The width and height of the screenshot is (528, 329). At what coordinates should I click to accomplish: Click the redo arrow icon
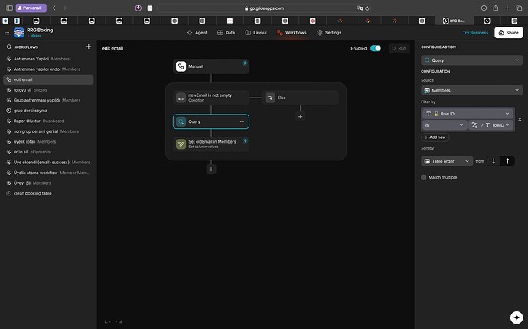(119, 322)
